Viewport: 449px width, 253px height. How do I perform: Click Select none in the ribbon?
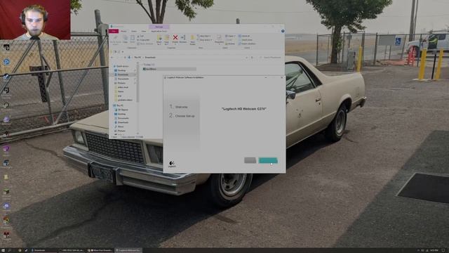pos(246,40)
